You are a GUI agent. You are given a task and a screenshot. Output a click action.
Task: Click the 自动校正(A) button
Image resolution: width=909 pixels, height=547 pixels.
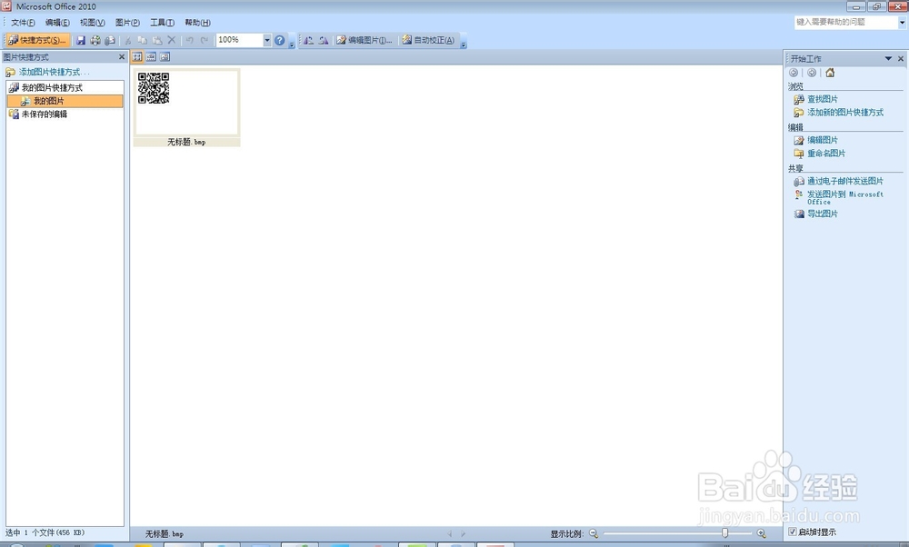click(x=428, y=40)
